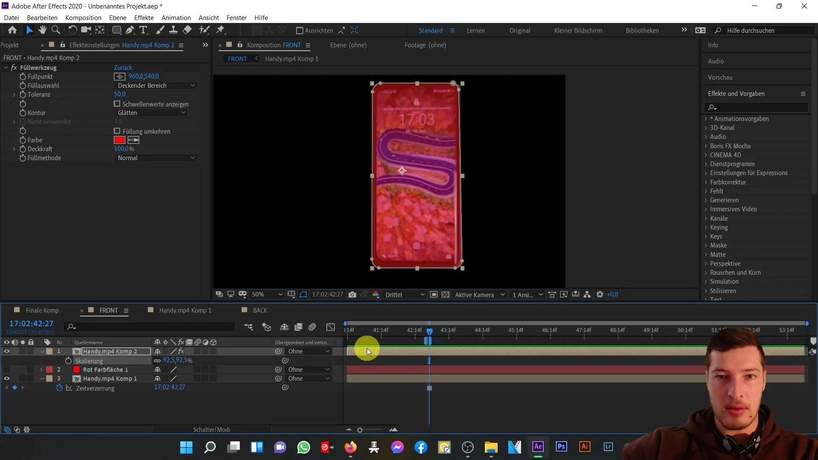Click the region of interest icon
Viewport: 818px width, 460px height.
coord(434,295)
